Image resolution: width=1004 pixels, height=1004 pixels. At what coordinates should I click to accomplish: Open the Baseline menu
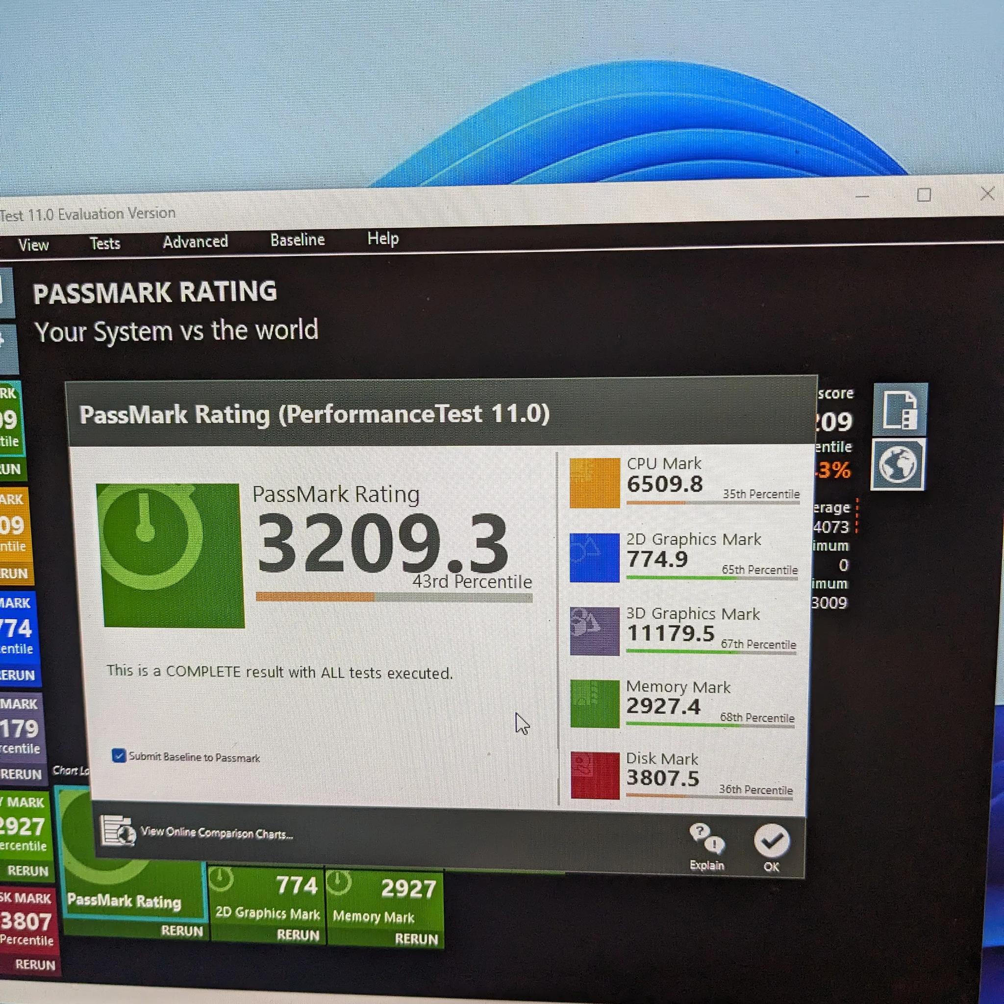(297, 240)
